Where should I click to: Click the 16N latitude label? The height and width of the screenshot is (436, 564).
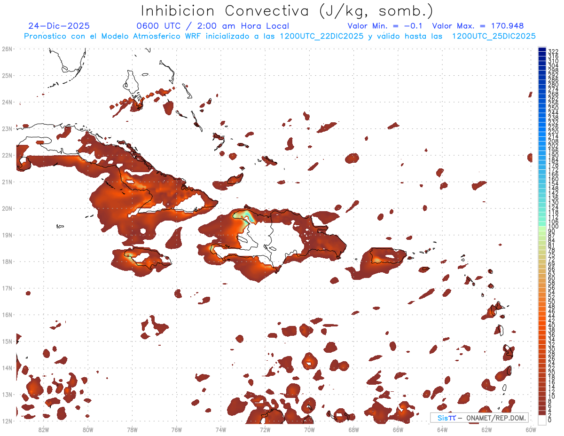[x=7, y=315]
